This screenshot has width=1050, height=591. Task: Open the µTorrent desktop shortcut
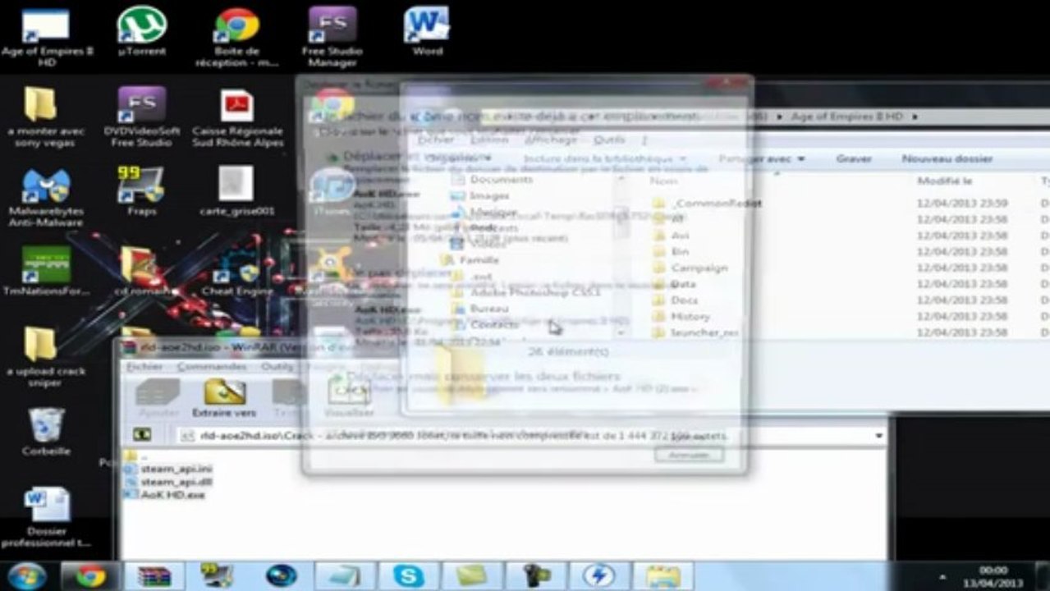click(x=142, y=33)
